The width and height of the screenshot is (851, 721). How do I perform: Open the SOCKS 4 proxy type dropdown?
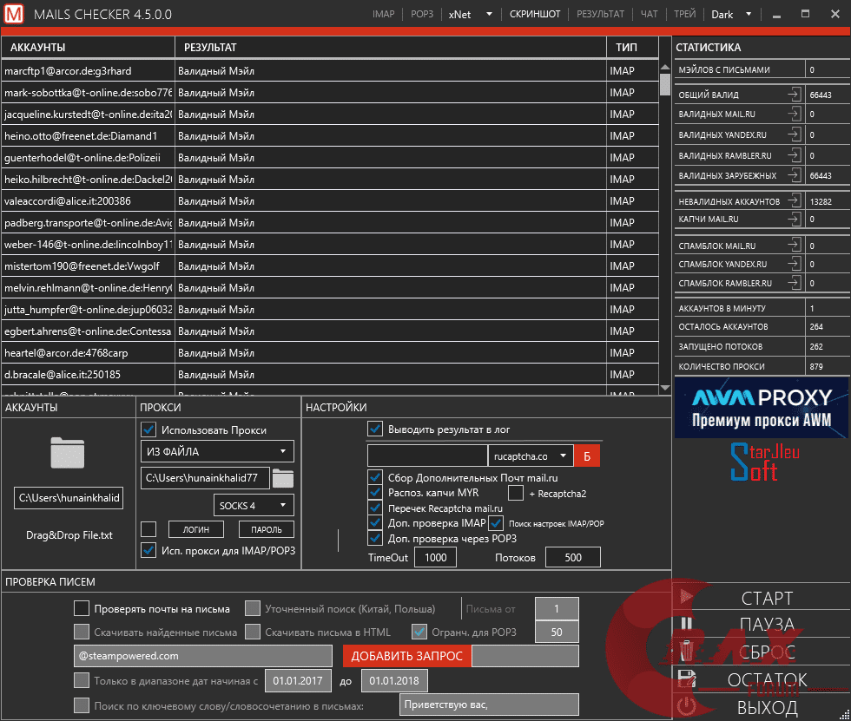pyautogui.click(x=254, y=506)
